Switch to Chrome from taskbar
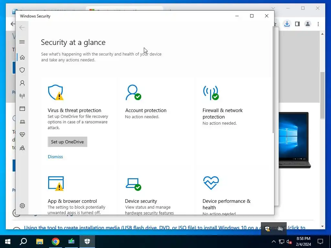Viewport: 331px width, 248px height. coord(56,242)
